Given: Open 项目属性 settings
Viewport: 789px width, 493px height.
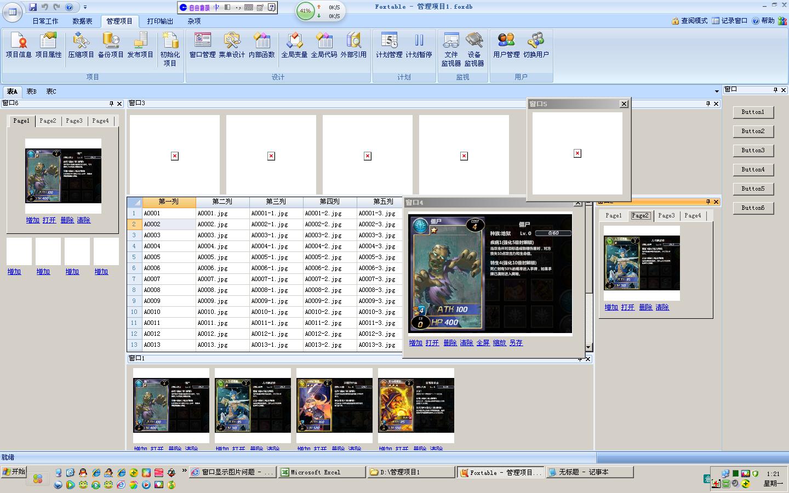Looking at the screenshot, I should click(x=48, y=45).
